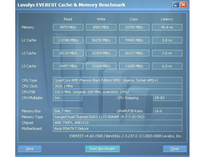Select the L1 Cache Read value field

68,40
